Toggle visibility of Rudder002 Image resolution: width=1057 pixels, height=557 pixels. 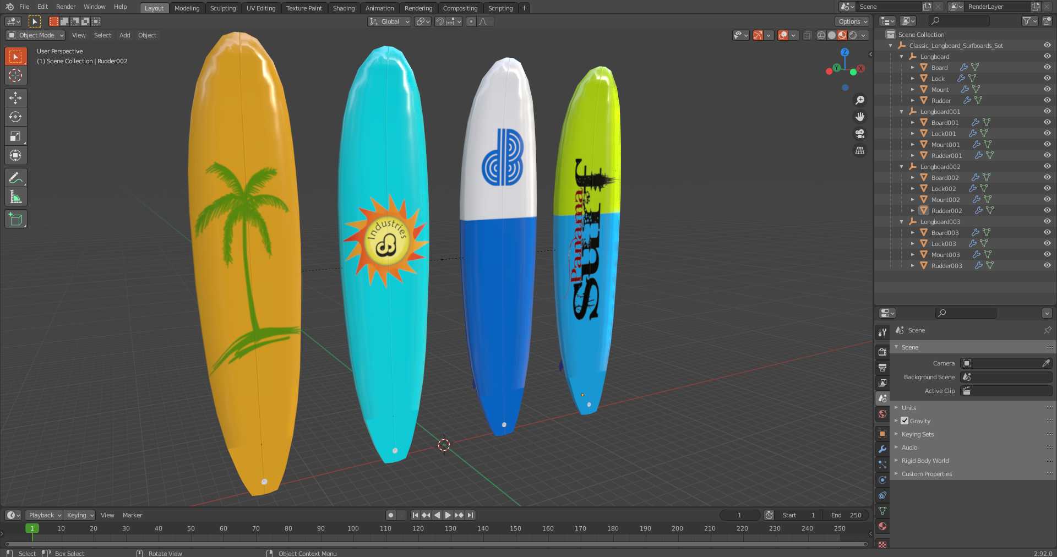coord(1047,210)
